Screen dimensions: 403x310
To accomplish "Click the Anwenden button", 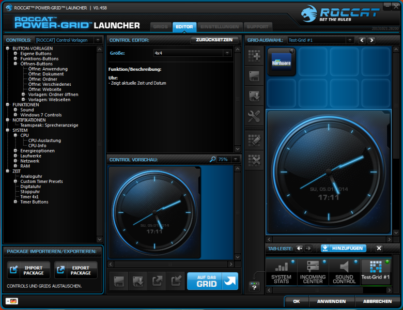I will pyautogui.click(x=331, y=301).
